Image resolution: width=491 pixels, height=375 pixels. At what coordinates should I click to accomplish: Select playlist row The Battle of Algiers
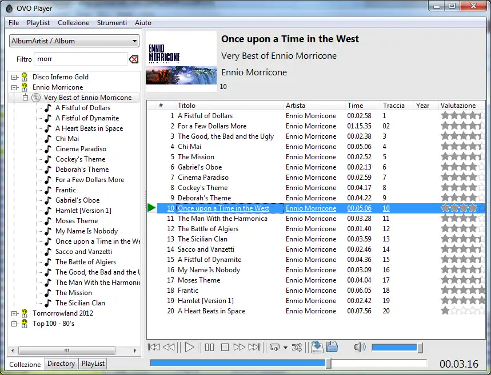pos(321,229)
